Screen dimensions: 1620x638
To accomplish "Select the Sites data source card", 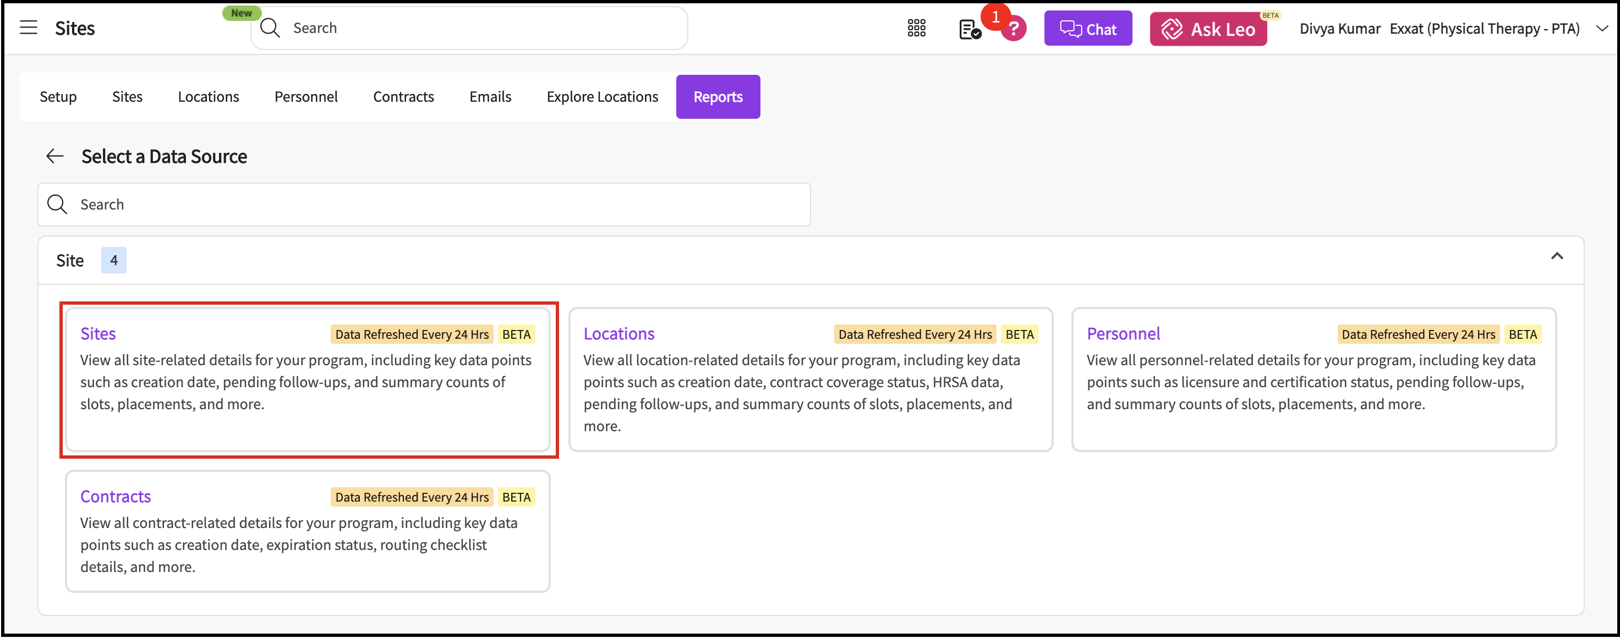I will 308,380.
